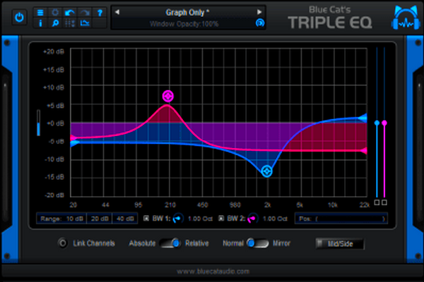Click the Window Opacity:100% text
Image resolution: width=424 pixels, height=282 pixels.
[x=184, y=24]
